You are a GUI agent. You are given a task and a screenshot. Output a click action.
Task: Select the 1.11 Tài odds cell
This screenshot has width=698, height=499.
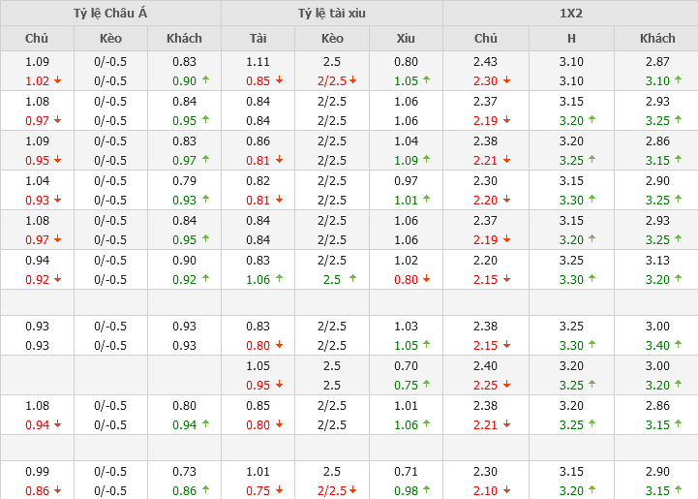tap(258, 61)
